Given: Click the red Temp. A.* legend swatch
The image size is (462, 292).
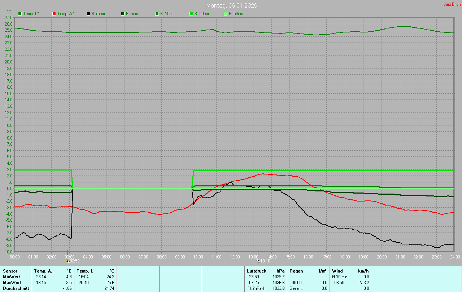Looking at the screenshot, I should point(54,14).
